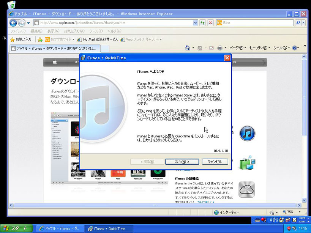Click the 般 conversion mode icon

tap(276, 220)
